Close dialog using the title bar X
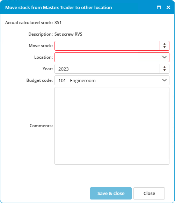 [168, 7]
